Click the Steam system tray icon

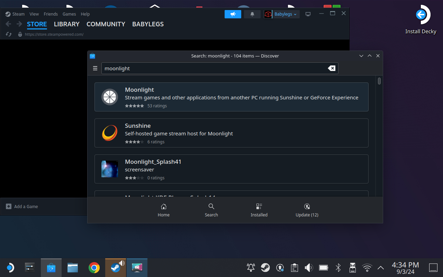[x=265, y=268]
